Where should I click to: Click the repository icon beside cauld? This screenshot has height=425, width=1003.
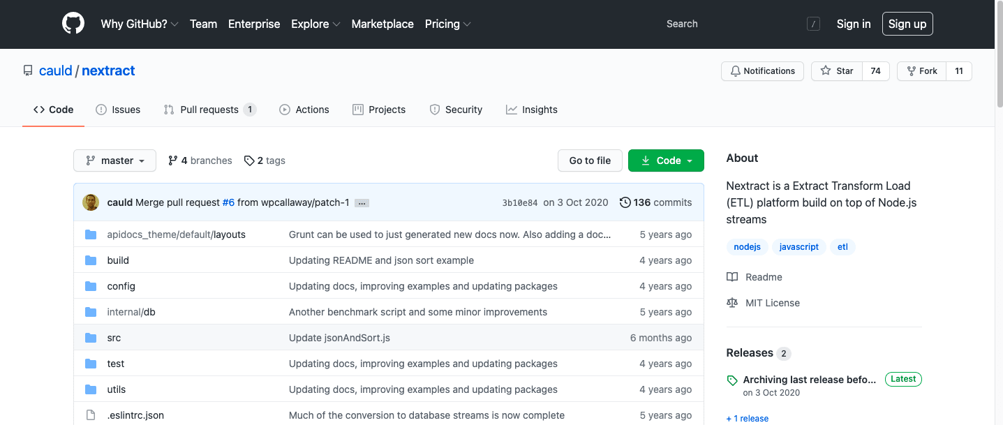point(28,70)
